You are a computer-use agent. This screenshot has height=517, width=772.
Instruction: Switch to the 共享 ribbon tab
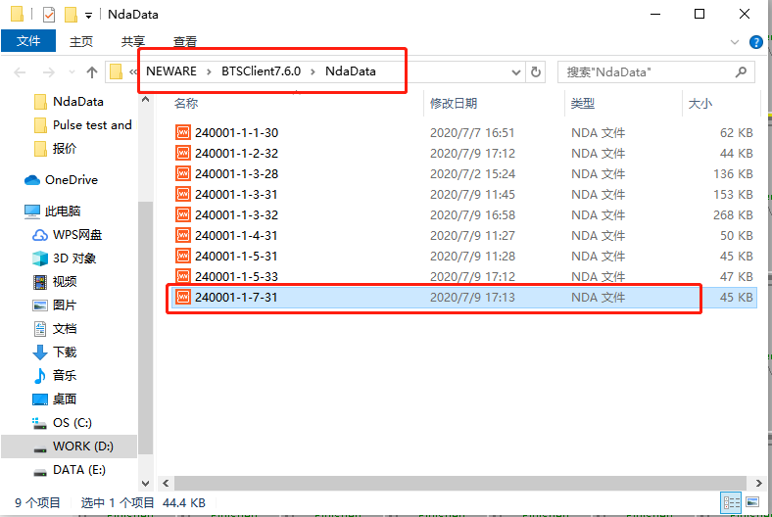(x=133, y=42)
